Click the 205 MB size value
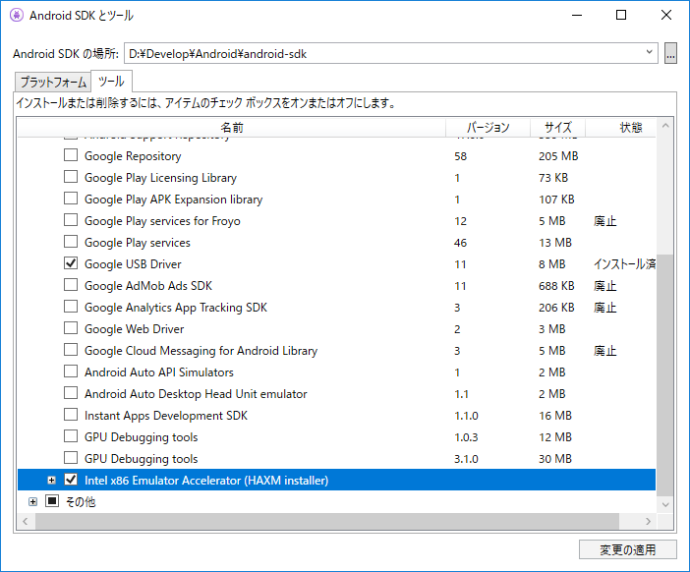 (x=558, y=156)
